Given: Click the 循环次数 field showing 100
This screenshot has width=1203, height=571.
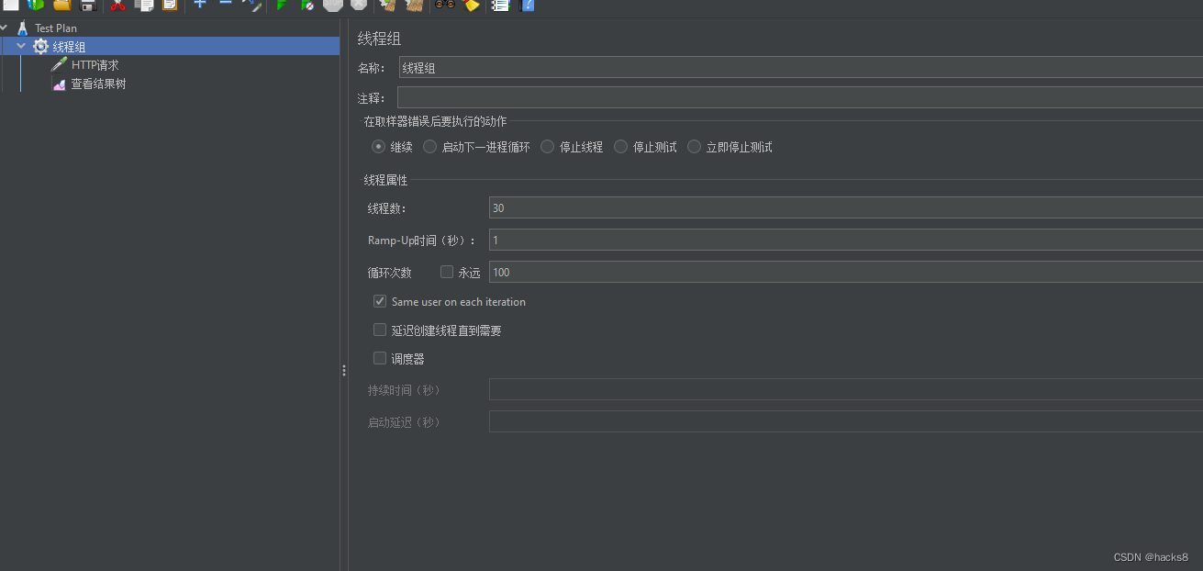Looking at the screenshot, I should (x=845, y=272).
